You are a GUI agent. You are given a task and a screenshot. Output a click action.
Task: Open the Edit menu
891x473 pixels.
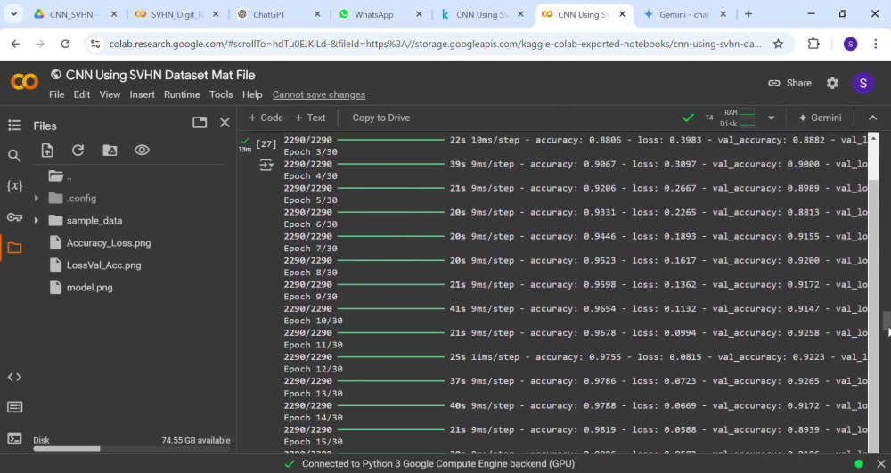pos(82,94)
